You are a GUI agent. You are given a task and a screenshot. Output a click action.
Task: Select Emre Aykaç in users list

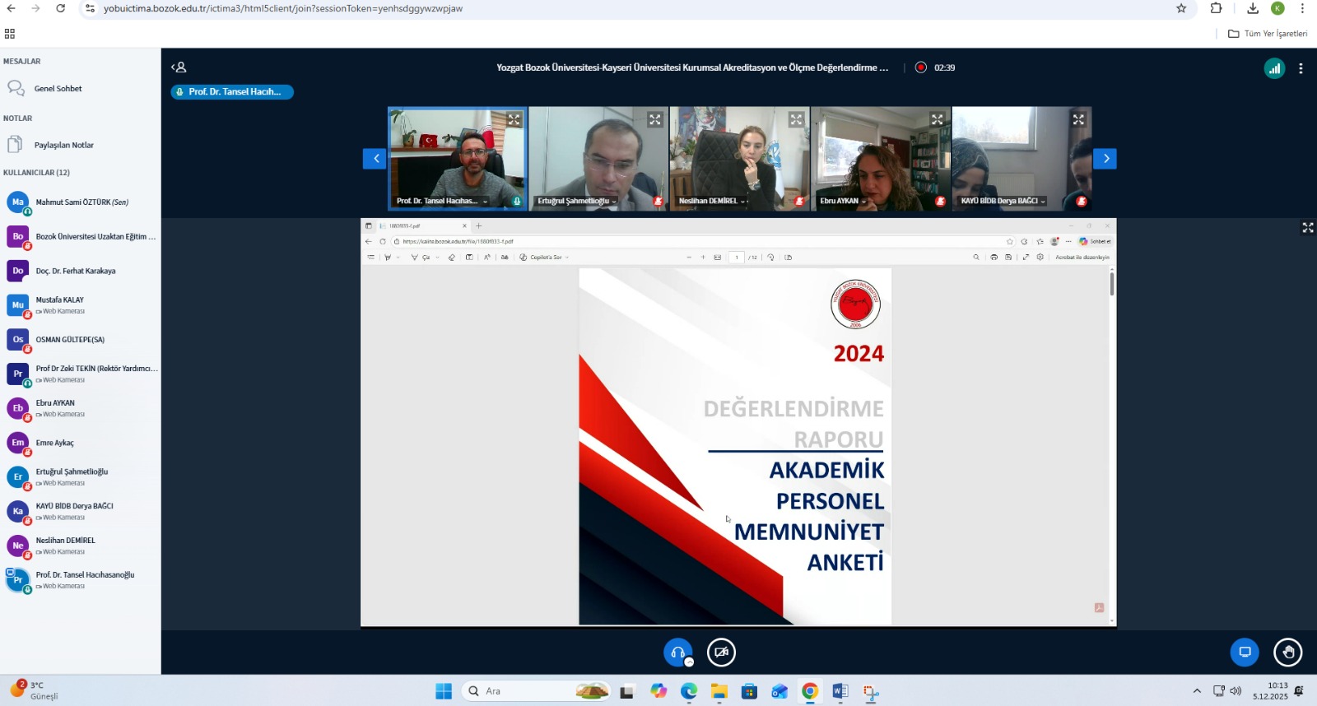pos(54,443)
